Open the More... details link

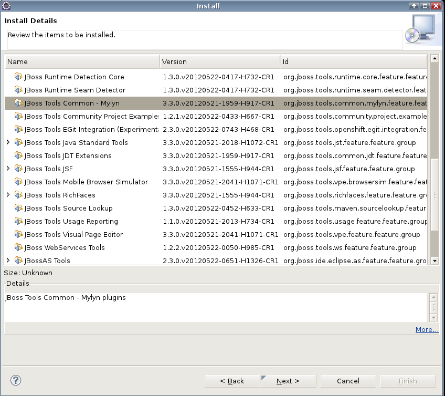pyautogui.click(x=427, y=329)
